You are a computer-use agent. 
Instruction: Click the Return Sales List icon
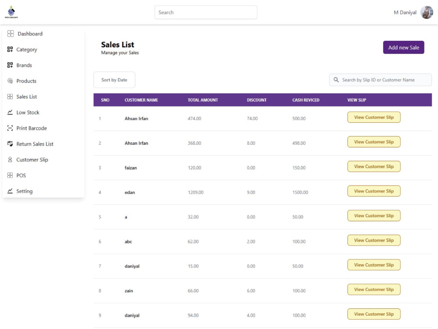click(10, 144)
